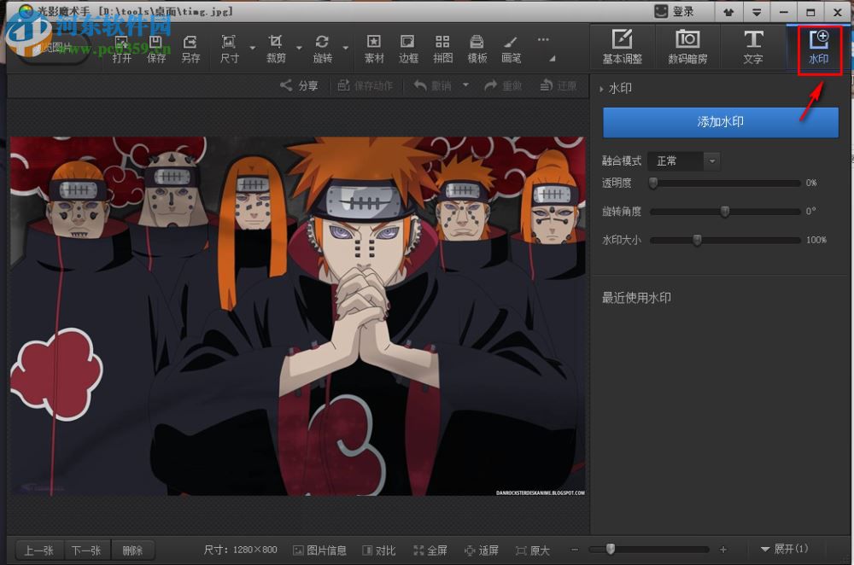The height and width of the screenshot is (565, 854).
Task: Toggle the Compare (对比) view
Action: point(378,550)
